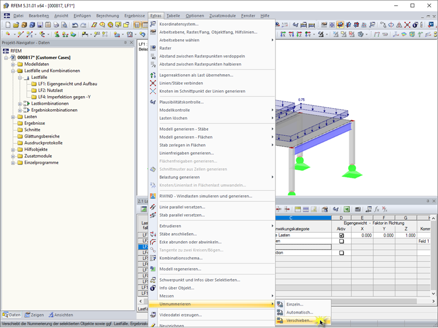Click the View in X direction icon

coord(283,35)
